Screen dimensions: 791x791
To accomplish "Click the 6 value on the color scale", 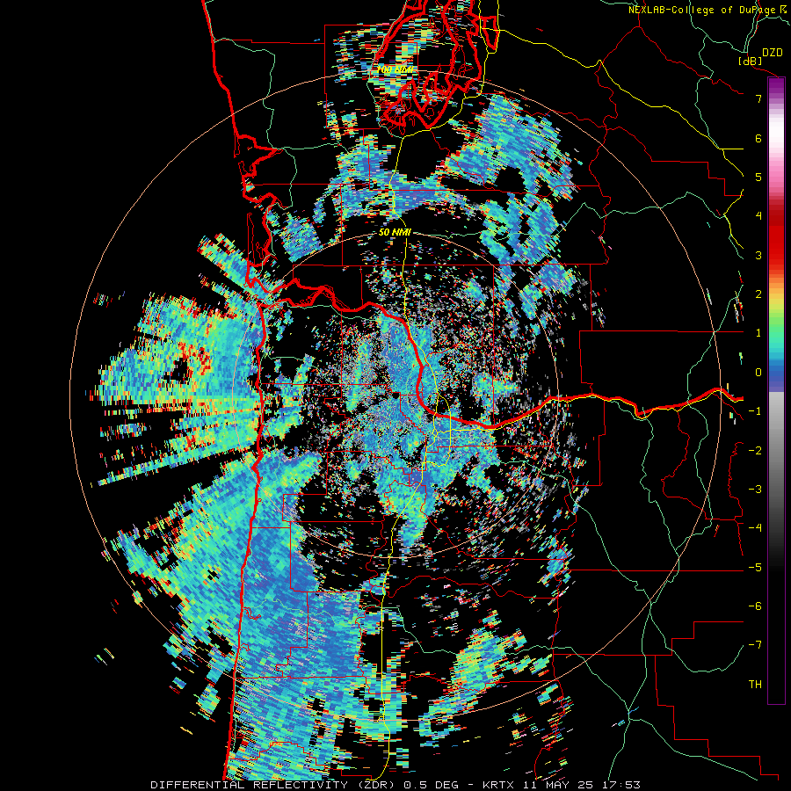I will coord(758,138).
